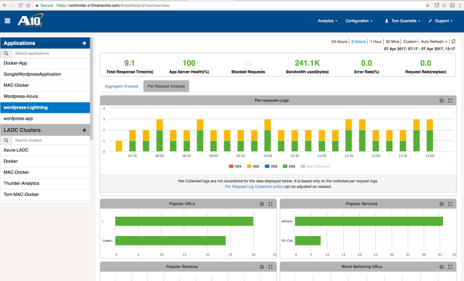The width and height of the screenshot is (464, 281).
Task: Open Tom-MAC-Docker cluster
Action: (45, 195)
